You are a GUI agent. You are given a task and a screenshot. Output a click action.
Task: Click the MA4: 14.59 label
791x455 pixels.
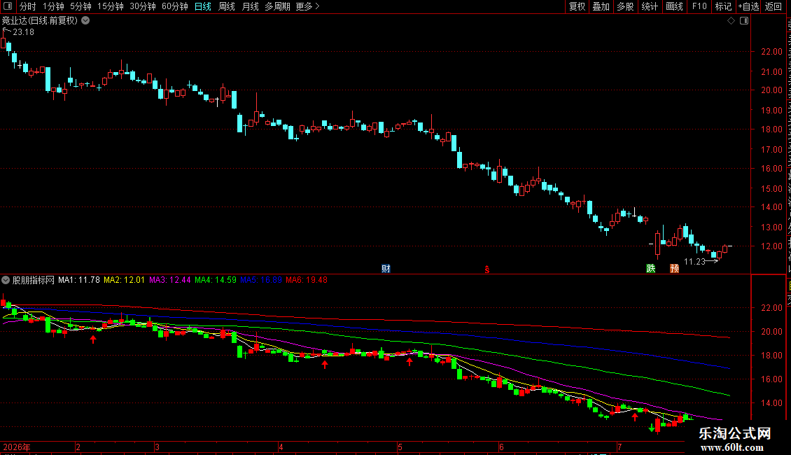click(x=216, y=280)
